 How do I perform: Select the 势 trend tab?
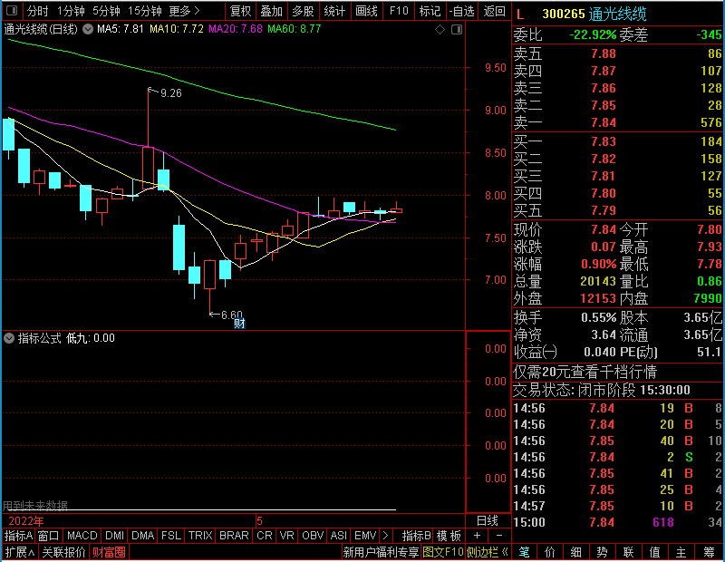point(602,552)
